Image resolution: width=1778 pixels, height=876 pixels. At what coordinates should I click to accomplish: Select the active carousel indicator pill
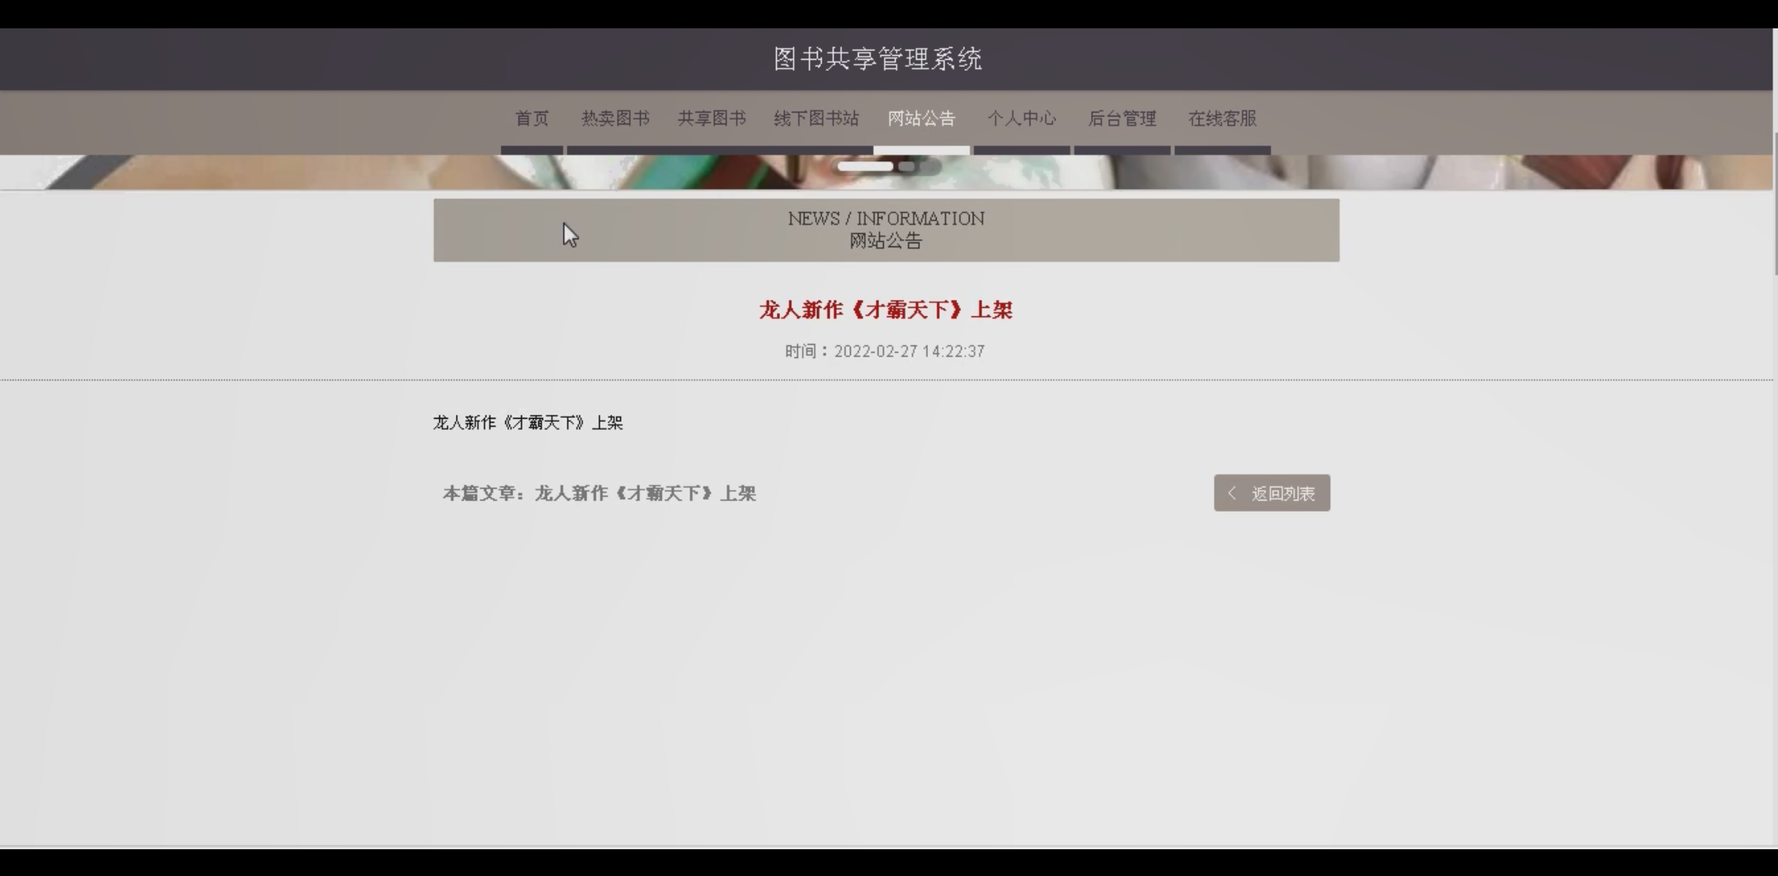click(865, 166)
